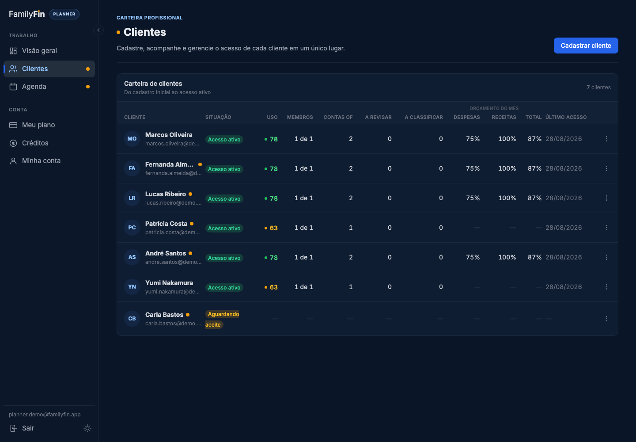The height and width of the screenshot is (442, 636).
Task: Open Créditos in the sidebar
Action: pos(49,143)
